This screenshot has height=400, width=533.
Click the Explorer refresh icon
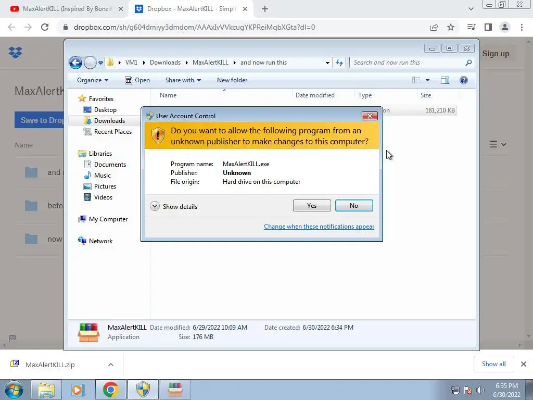[x=339, y=63]
